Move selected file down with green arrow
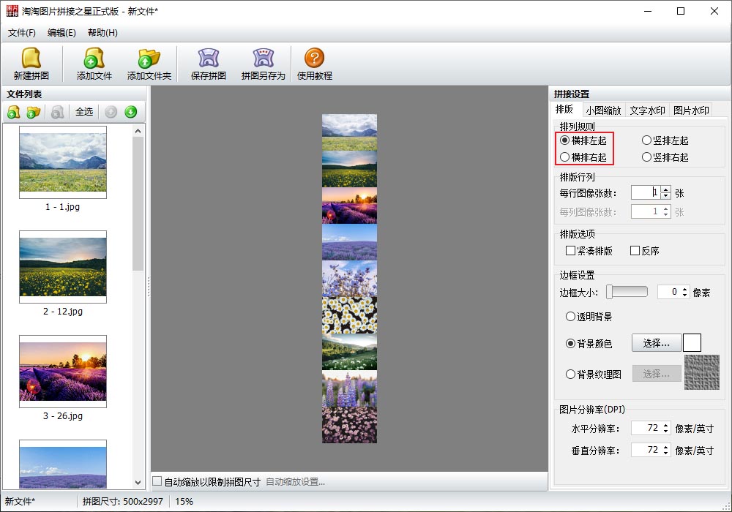The height and width of the screenshot is (512, 732). [131, 112]
